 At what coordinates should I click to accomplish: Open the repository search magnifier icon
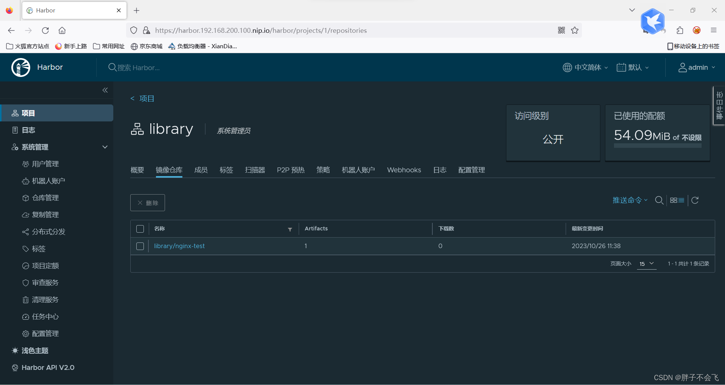659,200
